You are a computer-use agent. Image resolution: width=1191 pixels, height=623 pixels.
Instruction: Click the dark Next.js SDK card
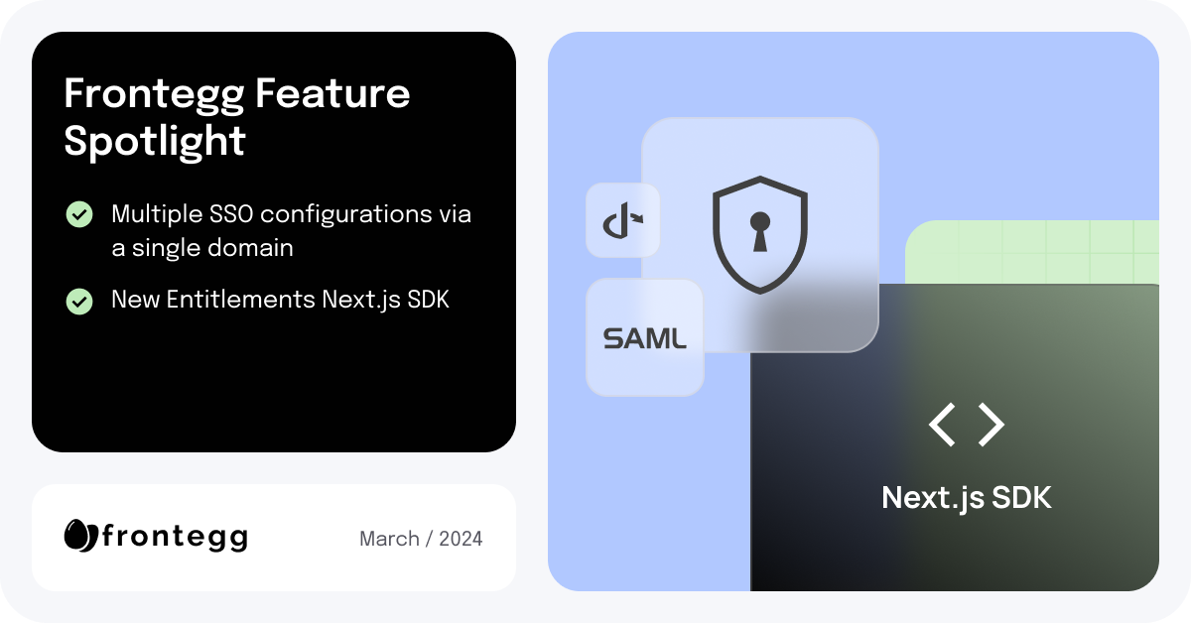[x=955, y=436]
